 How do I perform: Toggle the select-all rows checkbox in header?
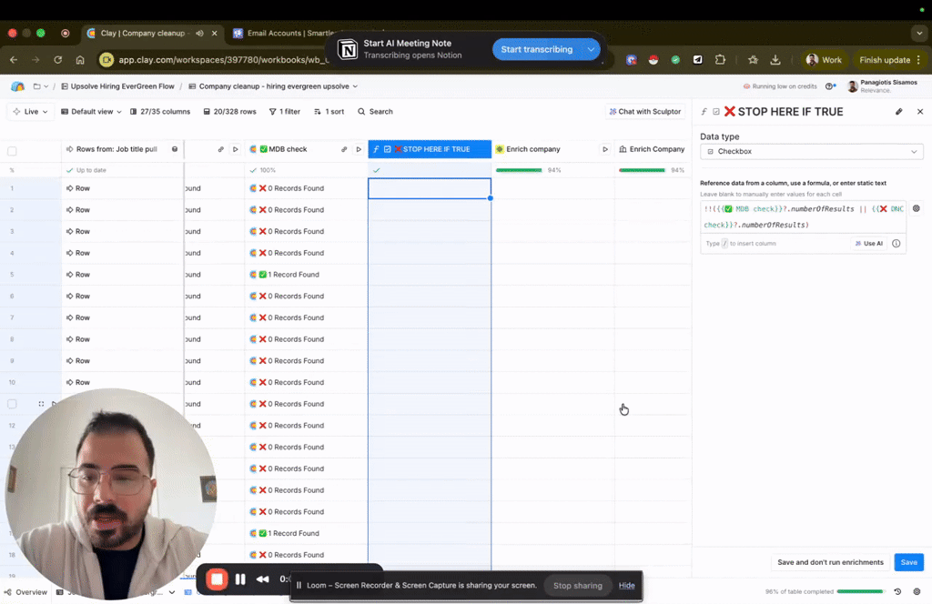(12, 150)
